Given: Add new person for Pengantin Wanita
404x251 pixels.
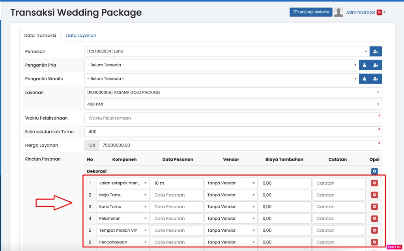Looking at the screenshot, I should [376, 79].
